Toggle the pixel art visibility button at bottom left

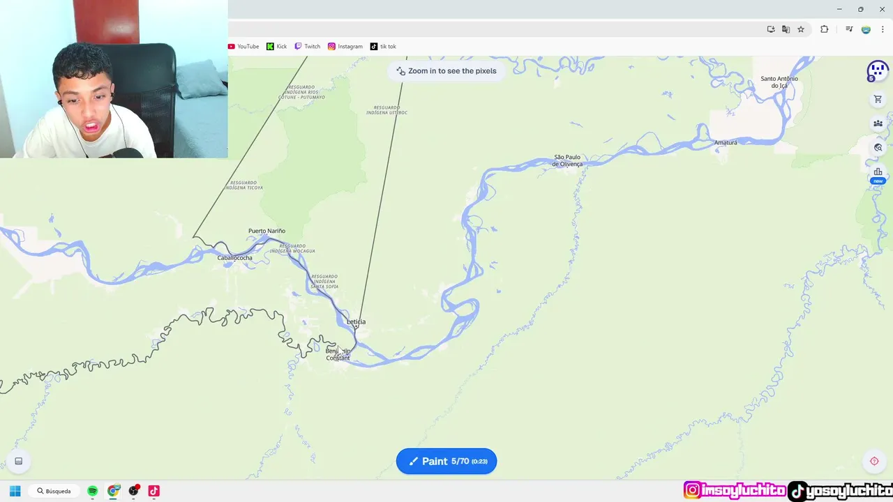(19, 461)
